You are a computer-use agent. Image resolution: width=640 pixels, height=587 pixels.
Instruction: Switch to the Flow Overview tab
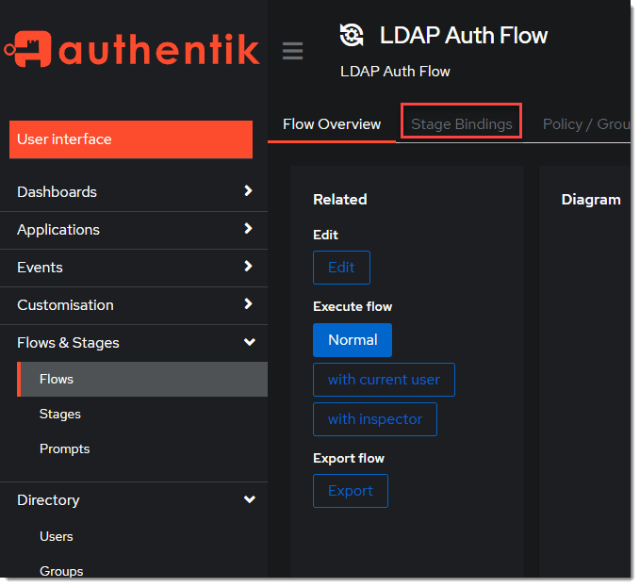click(332, 123)
